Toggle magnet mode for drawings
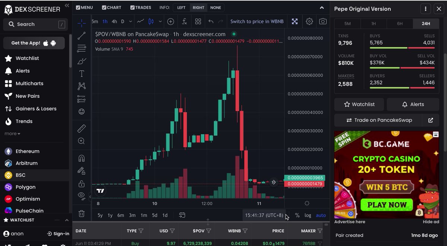Screen dimensions: 447x246 (x=82, y=158)
